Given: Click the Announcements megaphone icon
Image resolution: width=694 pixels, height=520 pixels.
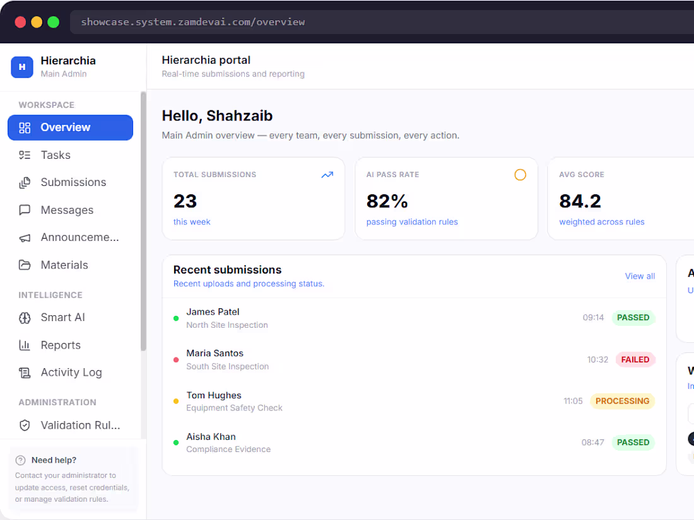Looking at the screenshot, I should coord(25,238).
